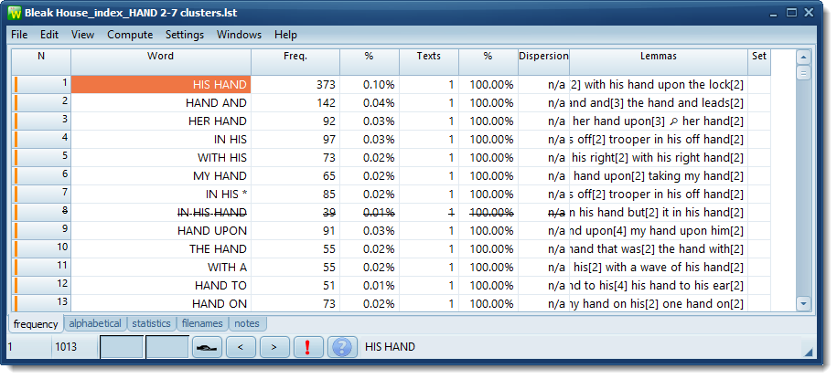This screenshot has height=379, width=837.
Task: Select the HER HAND cell
Action: pyautogui.click(x=161, y=121)
